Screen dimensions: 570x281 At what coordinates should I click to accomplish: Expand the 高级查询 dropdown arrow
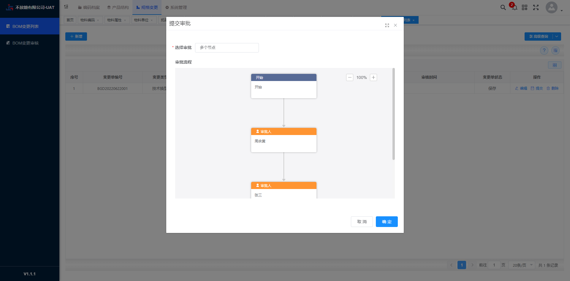point(557,36)
